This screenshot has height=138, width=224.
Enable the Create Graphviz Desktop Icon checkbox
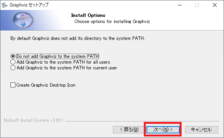[x=13, y=85]
